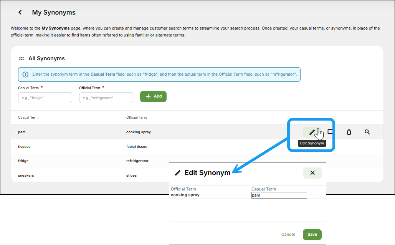
Task: Click the rectangle icon next to the edit pencil
Action: pyautogui.click(x=330, y=132)
